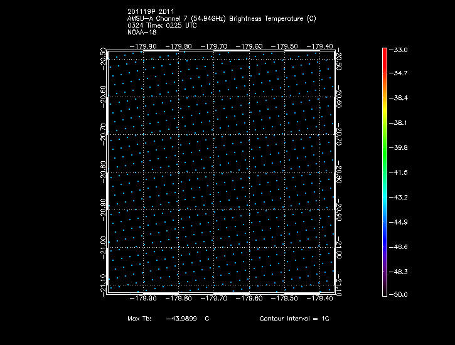Click the Contour Interval = 1C text
This screenshot has width=455, height=345.
tap(294, 319)
